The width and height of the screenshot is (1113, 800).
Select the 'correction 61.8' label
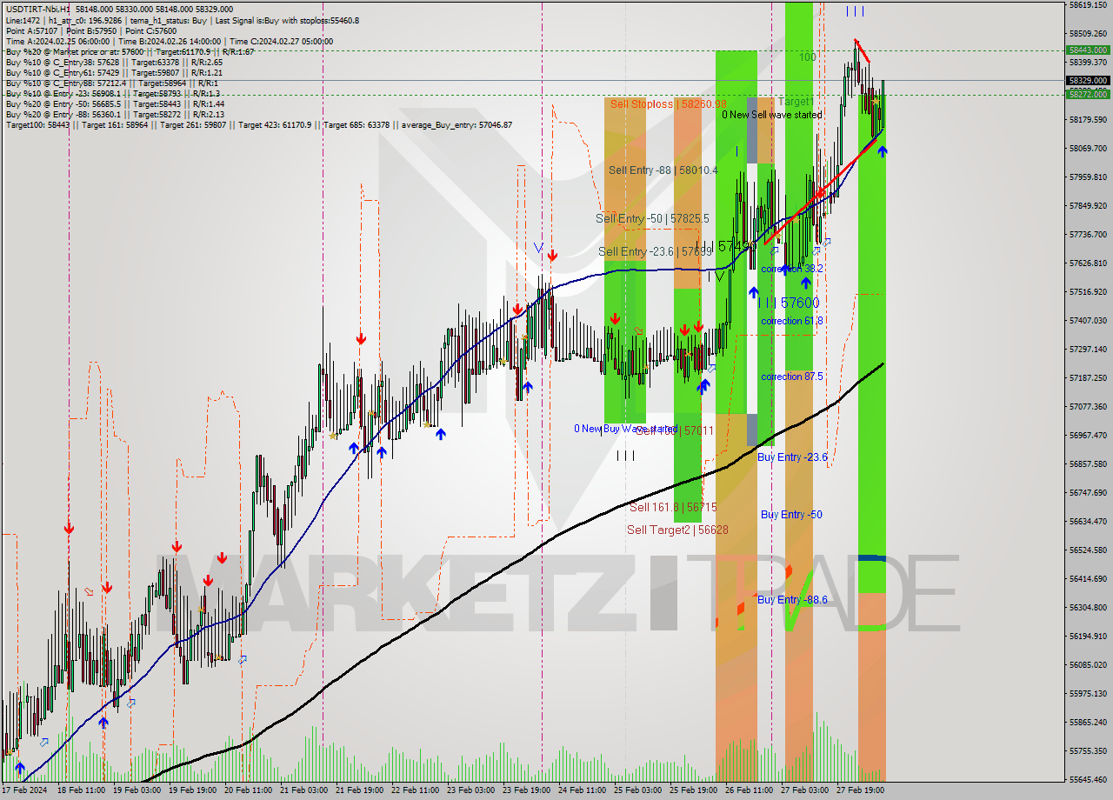click(x=791, y=321)
